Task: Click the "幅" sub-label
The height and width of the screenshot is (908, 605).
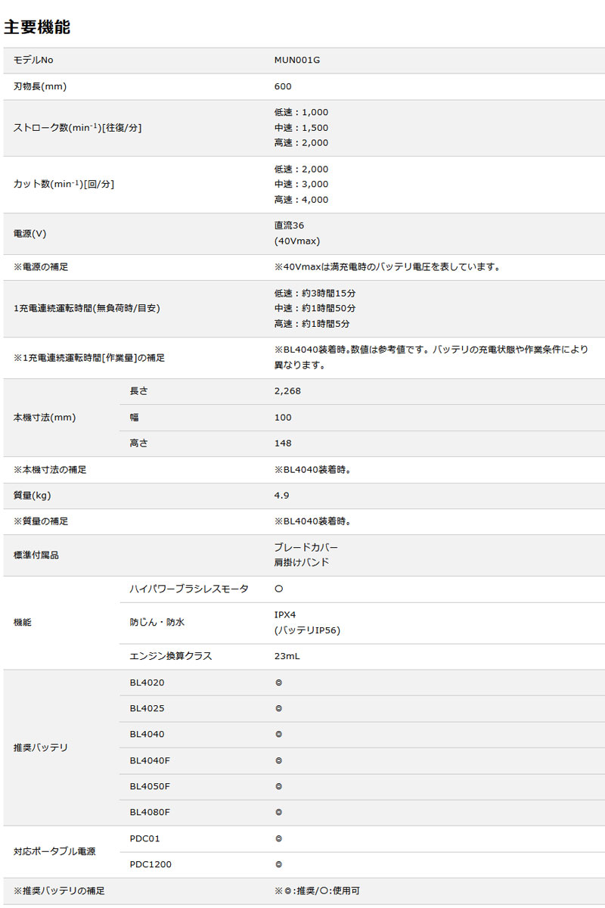Action: pos(135,417)
